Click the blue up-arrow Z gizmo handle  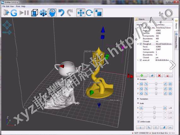(103, 30)
